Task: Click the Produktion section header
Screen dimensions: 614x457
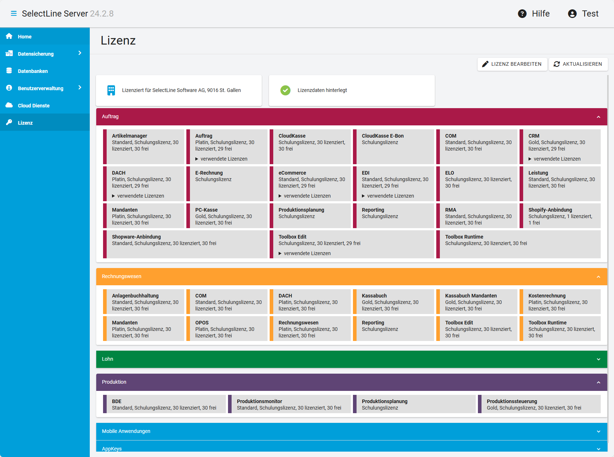Action: 352,382
